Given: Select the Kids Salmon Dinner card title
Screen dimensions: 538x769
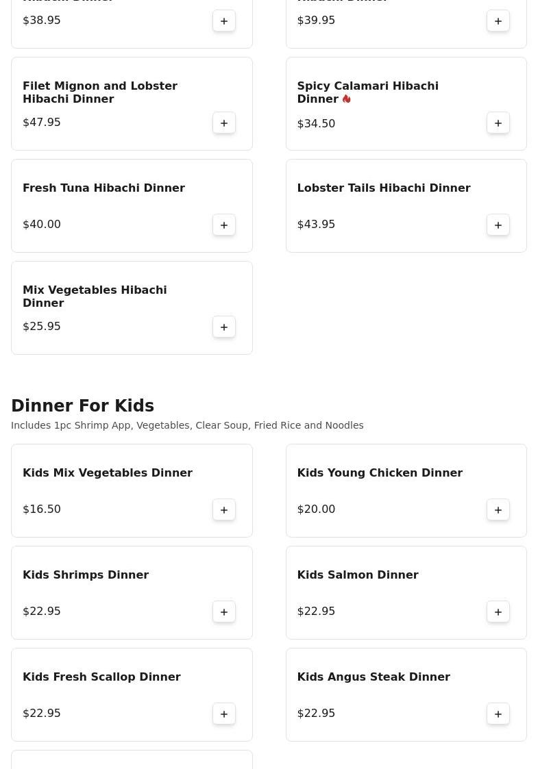Looking at the screenshot, I should point(357,575).
